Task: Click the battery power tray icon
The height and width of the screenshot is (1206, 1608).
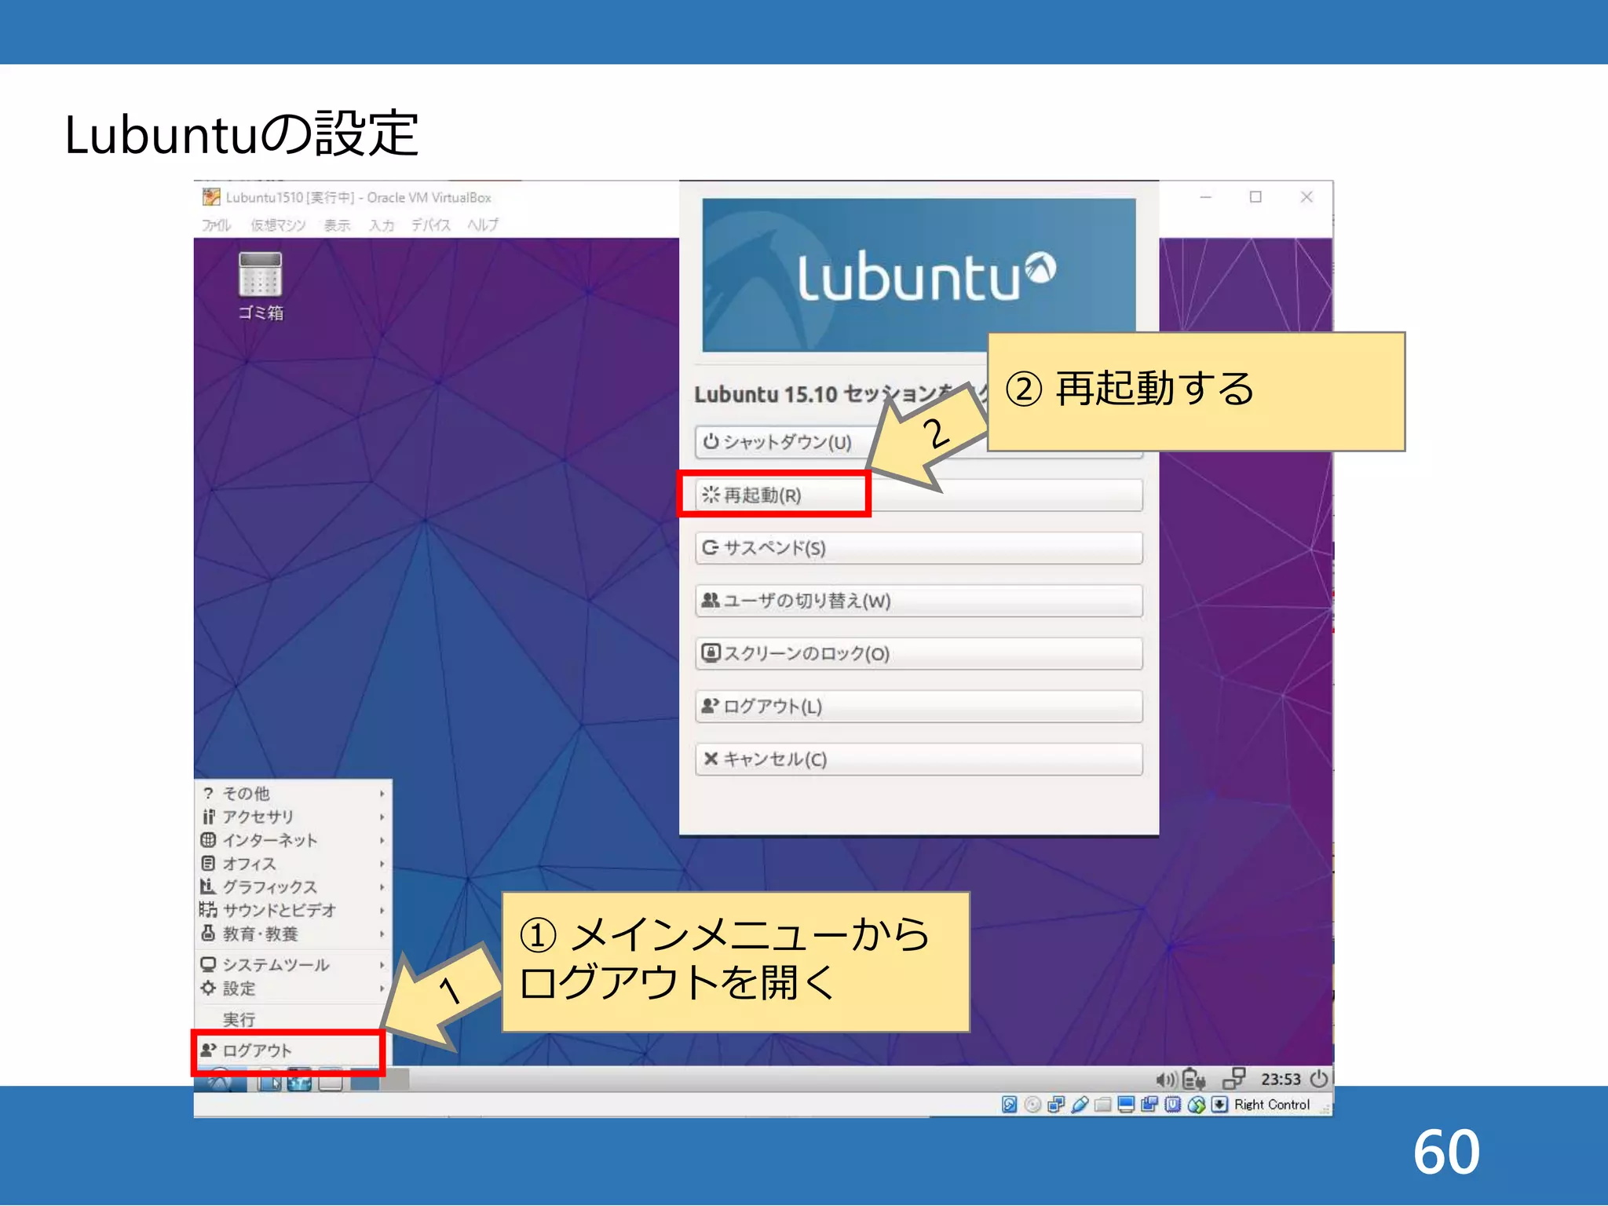Action: [1193, 1080]
